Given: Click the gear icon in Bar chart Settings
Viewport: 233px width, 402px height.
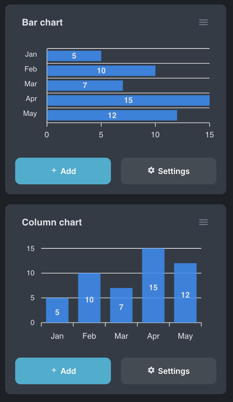Looking at the screenshot, I should (x=151, y=170).
